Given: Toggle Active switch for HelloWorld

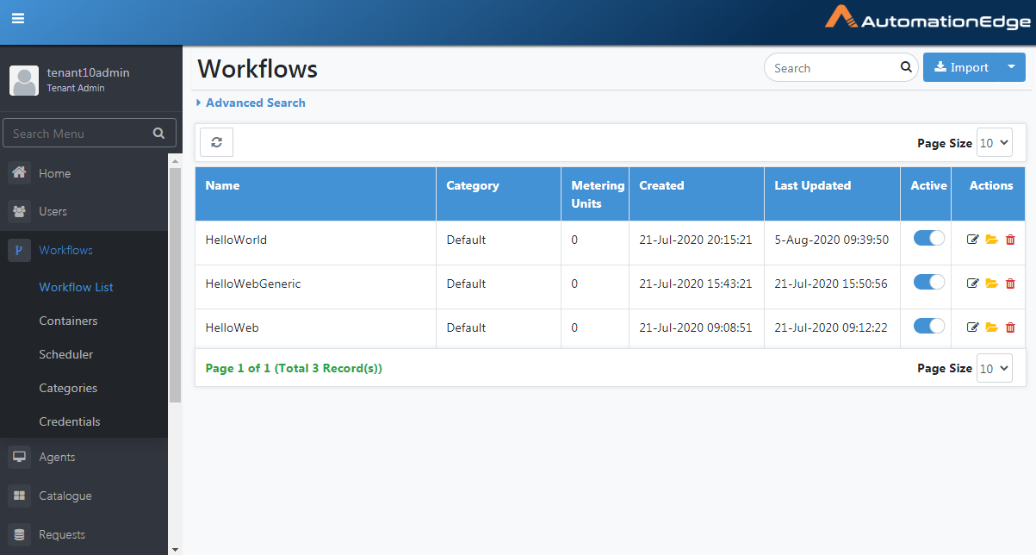Looking at the screenshot, I should (x=929, y=238).
